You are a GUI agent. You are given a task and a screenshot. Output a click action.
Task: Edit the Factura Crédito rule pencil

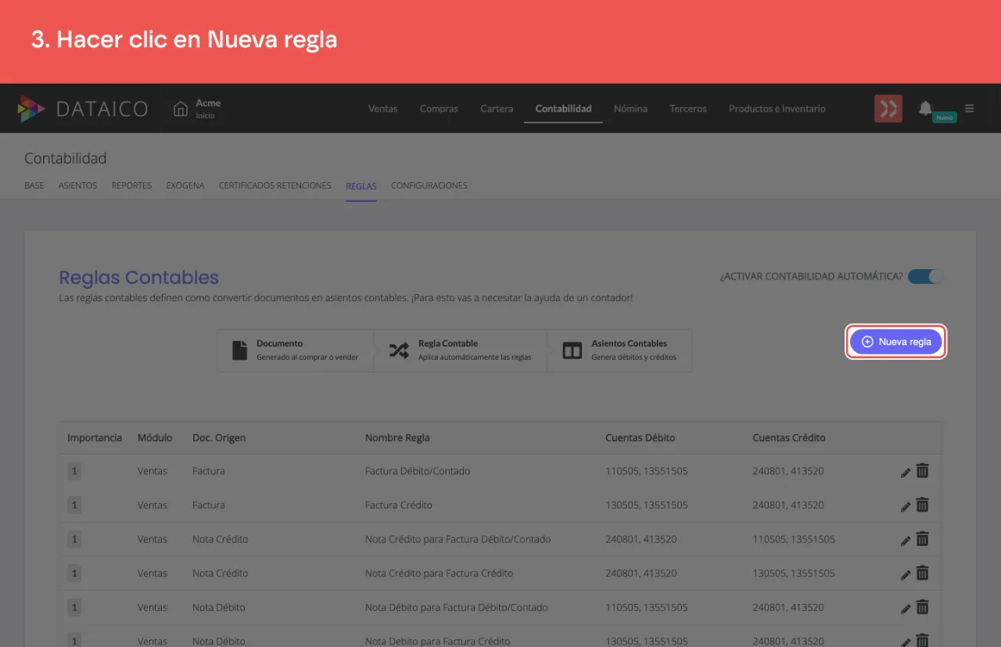(x=906, y=506)
